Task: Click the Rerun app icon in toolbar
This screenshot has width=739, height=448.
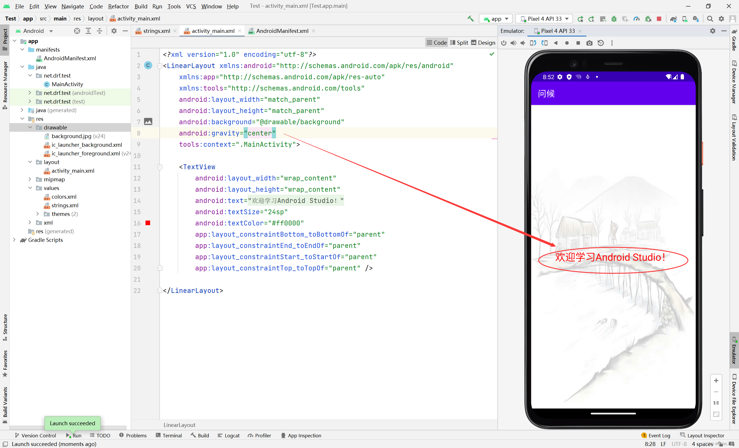Action: [x=580, y=18]
